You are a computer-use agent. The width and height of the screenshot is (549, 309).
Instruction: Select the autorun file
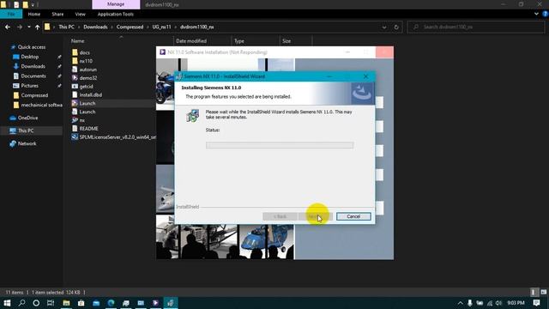coord(87,70)
